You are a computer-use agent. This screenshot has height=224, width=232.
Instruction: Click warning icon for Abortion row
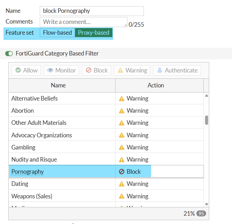[x=121, y=111]
